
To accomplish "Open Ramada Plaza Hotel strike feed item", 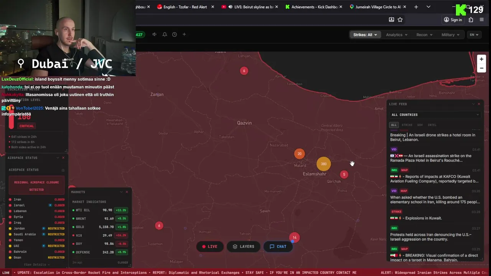I will click(x=435, y=156).
